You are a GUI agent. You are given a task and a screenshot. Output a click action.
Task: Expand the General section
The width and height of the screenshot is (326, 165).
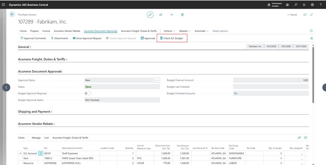(24, 47)
